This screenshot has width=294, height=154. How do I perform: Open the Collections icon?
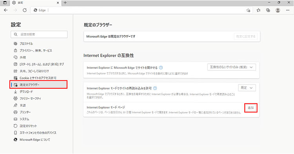click(268, 10)
